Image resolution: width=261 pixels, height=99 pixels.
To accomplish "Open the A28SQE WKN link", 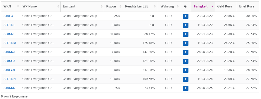I will tap(9, 34).
